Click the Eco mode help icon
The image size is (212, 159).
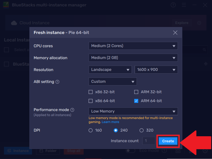pos(164,151)
